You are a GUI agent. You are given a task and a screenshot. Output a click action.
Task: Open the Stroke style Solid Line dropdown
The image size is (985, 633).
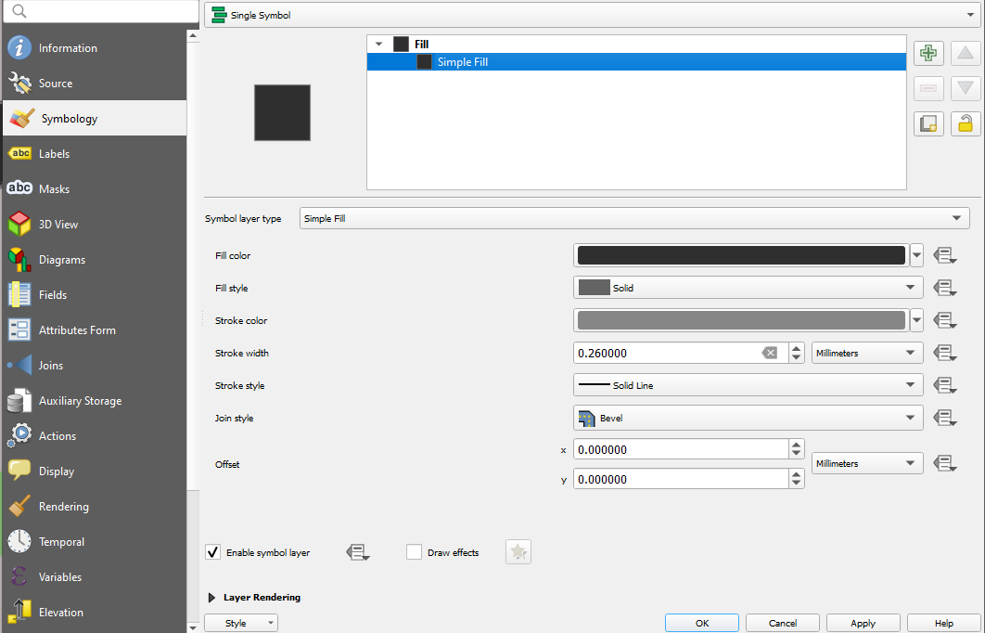[748, 385]
